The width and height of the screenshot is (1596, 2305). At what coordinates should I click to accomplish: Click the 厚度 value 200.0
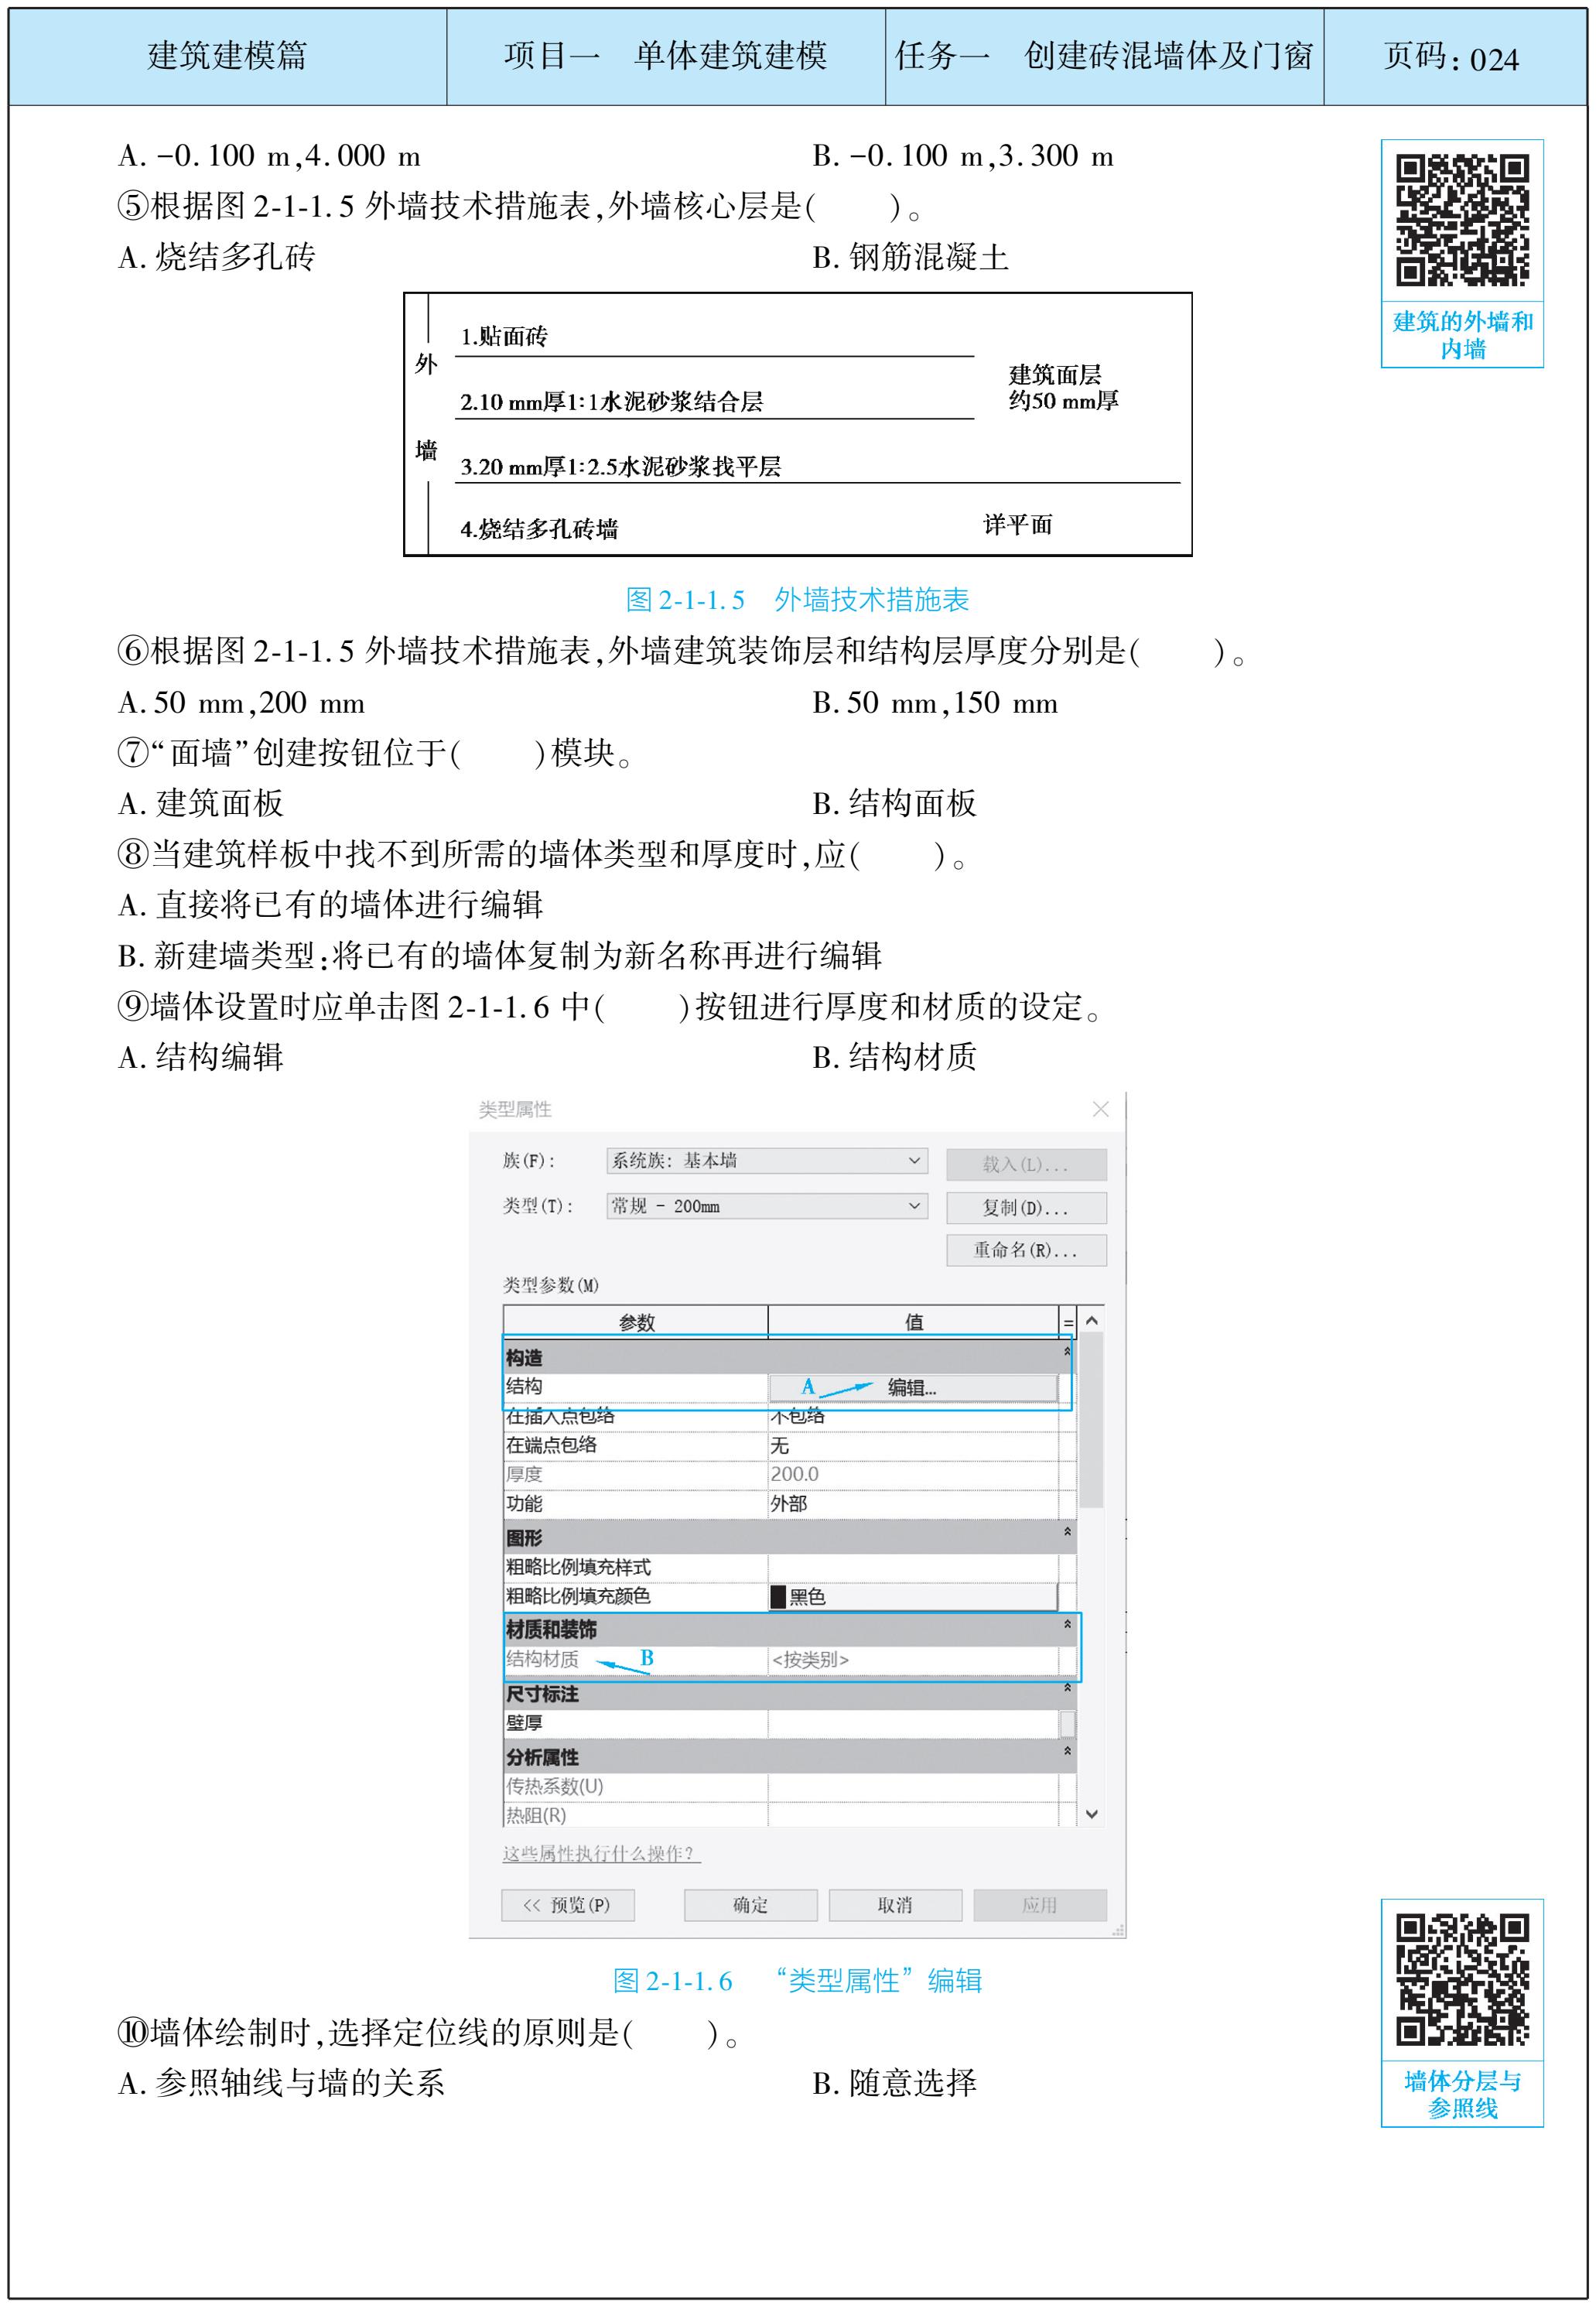(x=913, y=1475)
